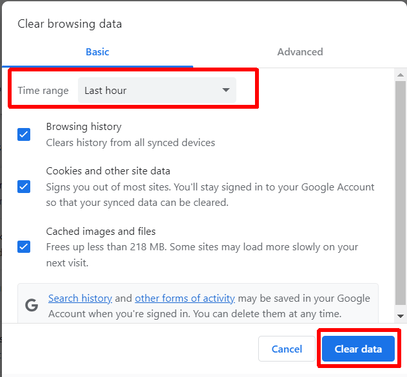Follow the Search history link
The height and width of the screenshot is (377, 407).
(80, 299)
